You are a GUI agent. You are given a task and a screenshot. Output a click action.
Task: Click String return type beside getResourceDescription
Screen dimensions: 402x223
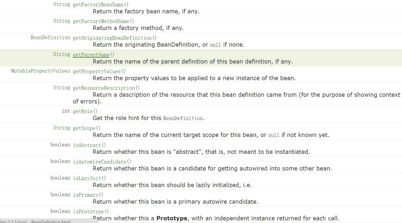[x=62, y=87]
